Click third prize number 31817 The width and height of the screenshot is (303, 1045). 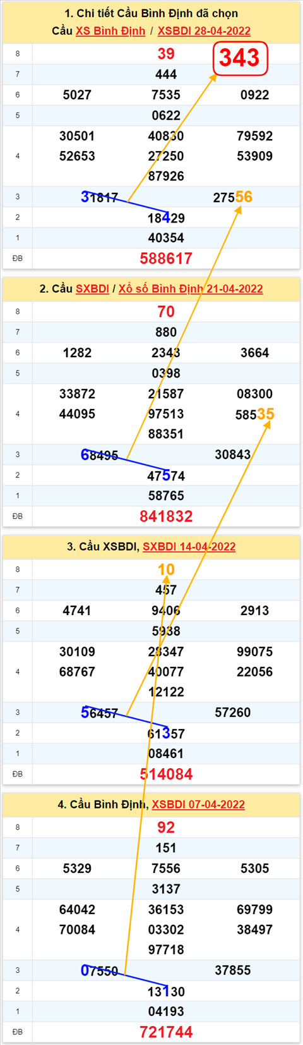[100, 197]
